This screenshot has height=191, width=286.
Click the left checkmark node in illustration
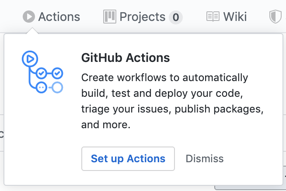[42, 73]
